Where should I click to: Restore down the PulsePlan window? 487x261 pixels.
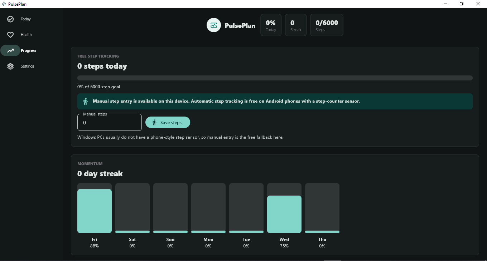click(x=462, y=4)
